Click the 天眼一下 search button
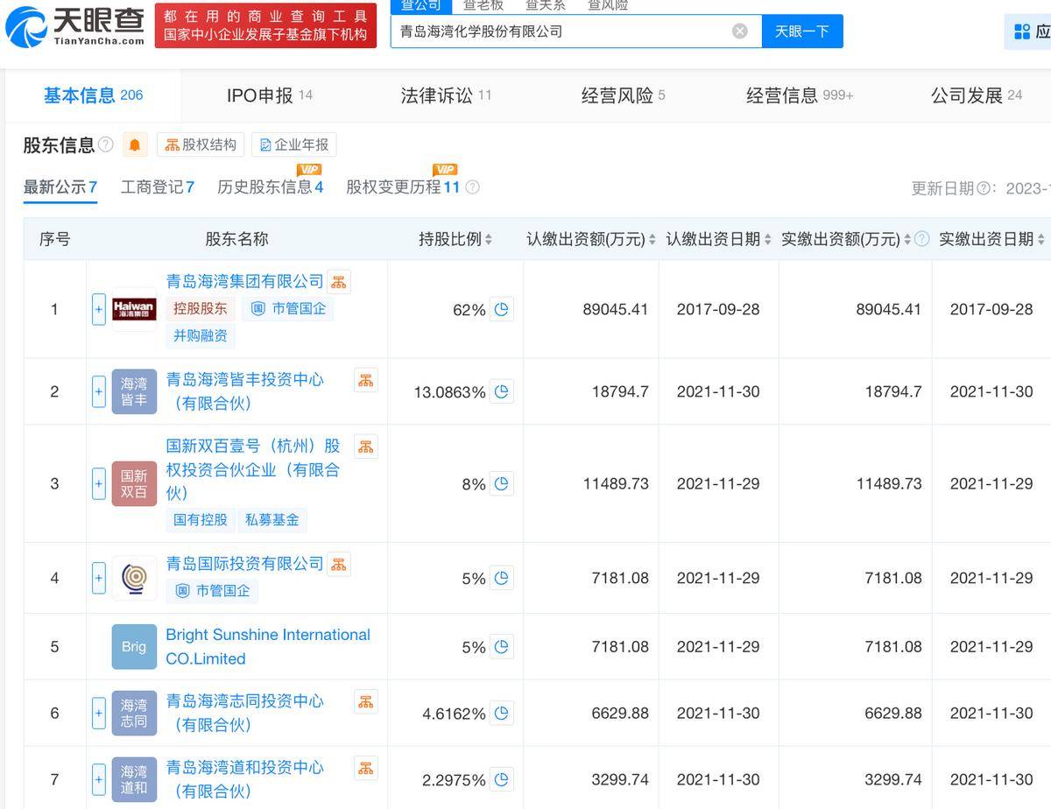This screenshot has height=809, width=1051. tap(802, 32)
